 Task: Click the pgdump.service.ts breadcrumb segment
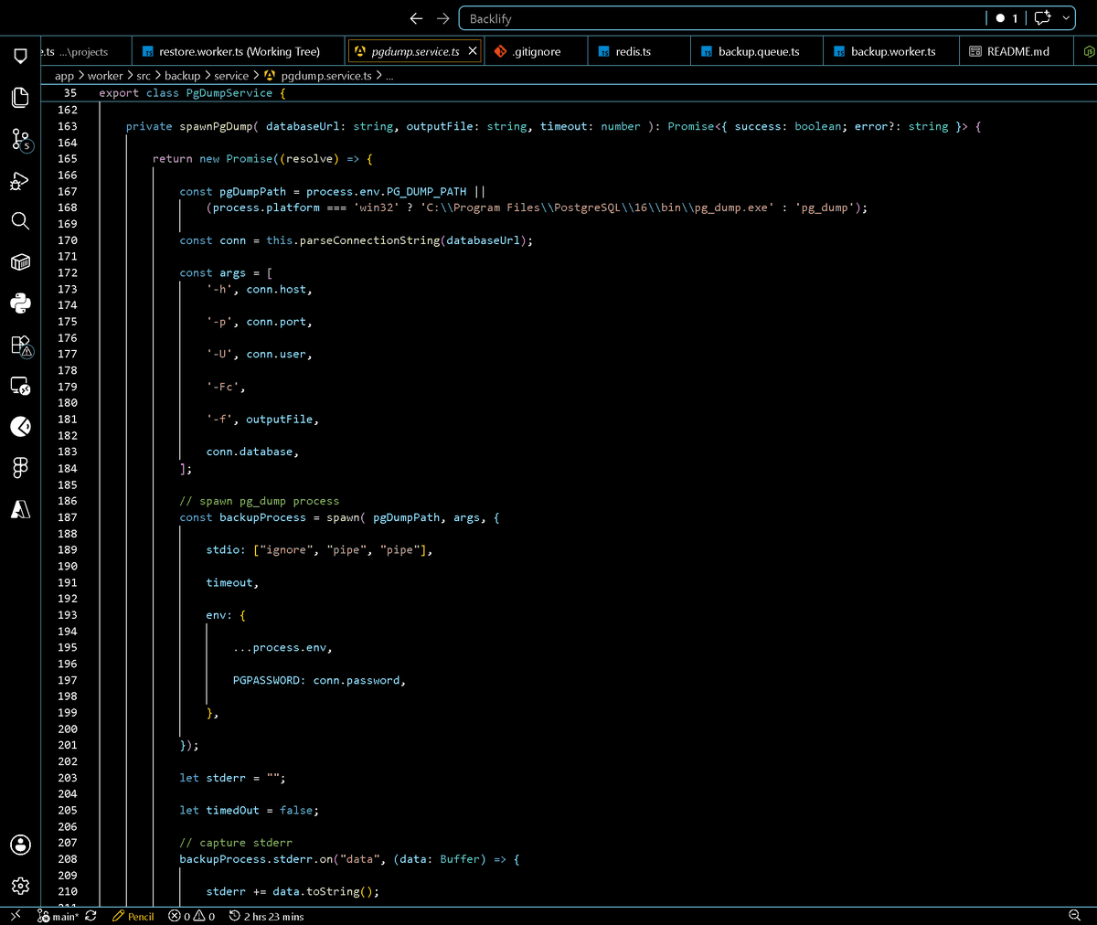pyautogui.click(x=318, y=76)
